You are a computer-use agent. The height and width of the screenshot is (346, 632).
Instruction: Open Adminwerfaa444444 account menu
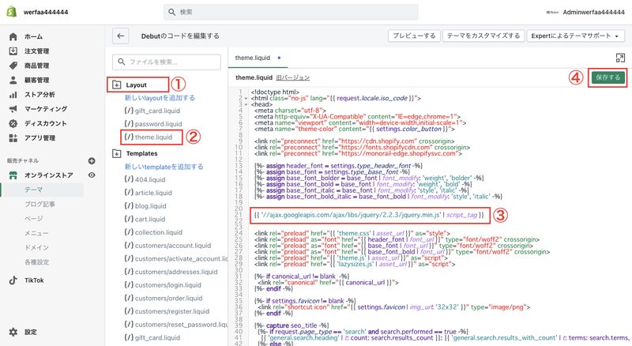point(585,12)
